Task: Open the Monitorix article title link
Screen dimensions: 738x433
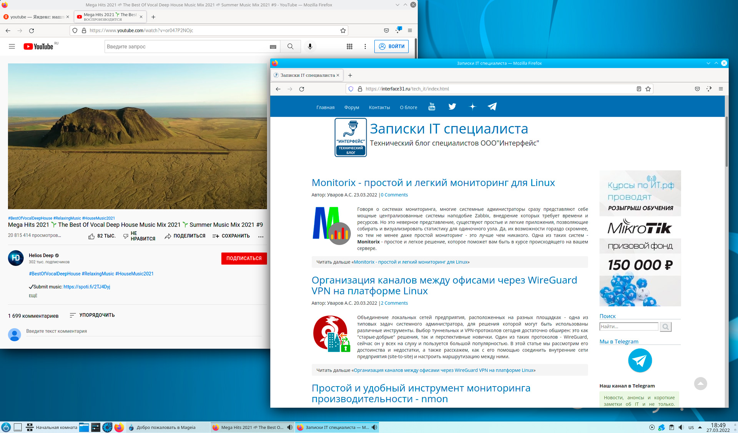Action: [433, 182]
